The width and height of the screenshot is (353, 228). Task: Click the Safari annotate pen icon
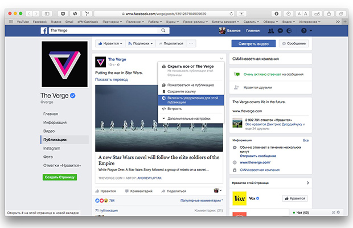[317, 14]
